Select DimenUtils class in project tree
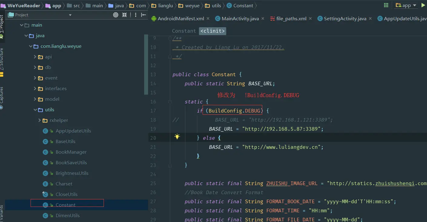This screenshot has height=222, width=427. point(68,216)
